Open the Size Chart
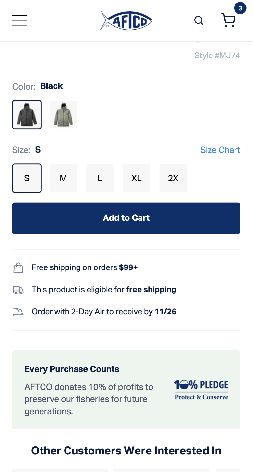253x472 pixels. point(220,150)
